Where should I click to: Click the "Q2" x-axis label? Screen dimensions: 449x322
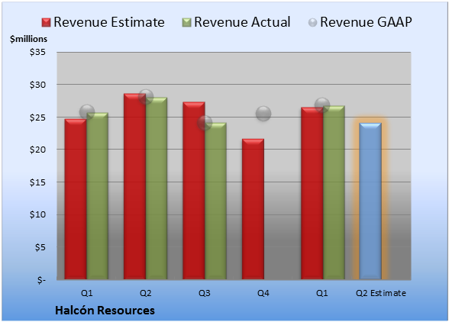click(145, 293)
